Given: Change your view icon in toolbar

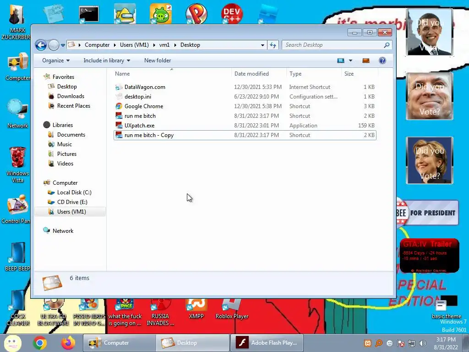Looking at the screenshot, I should 341,60.
